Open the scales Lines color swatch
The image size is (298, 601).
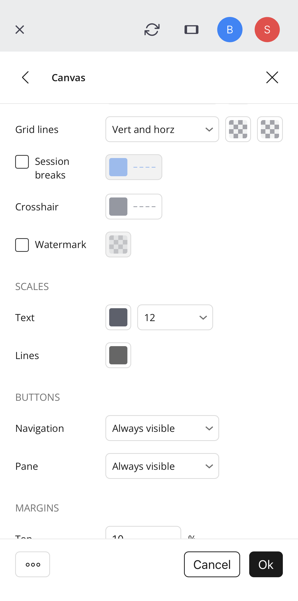point(118,355)
